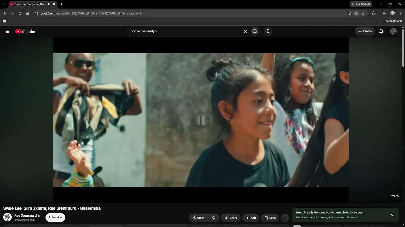Click the address bar URL
This screenshot has width=405, height=227.
click(91, 13)
